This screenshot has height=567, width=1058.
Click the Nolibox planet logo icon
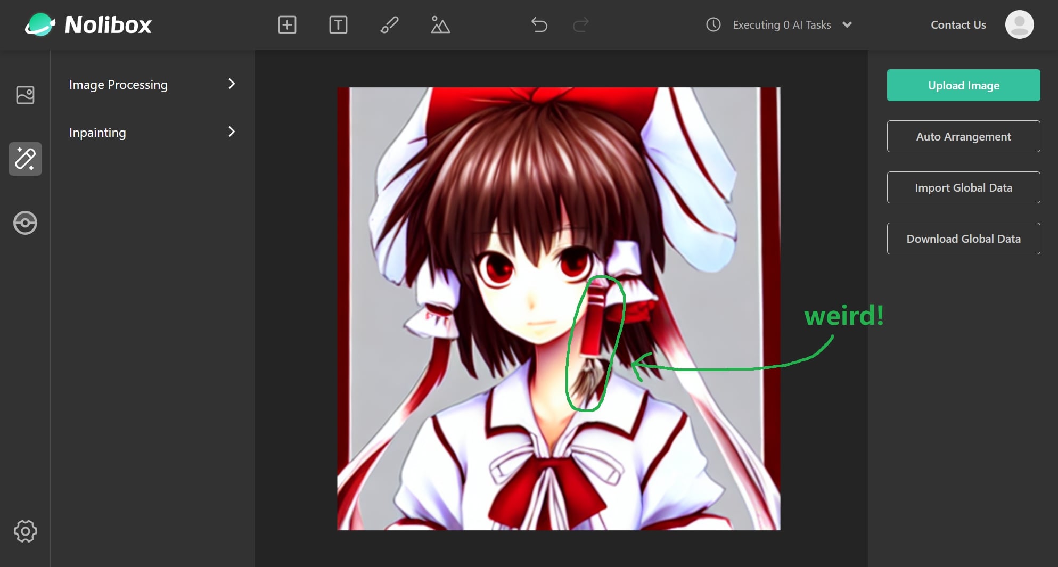point(40,24)
